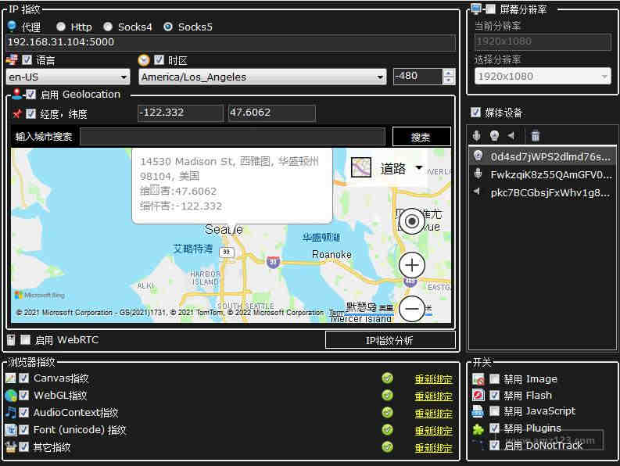Viewport: 620px width, 466px height.
Task: Toggle the 启用 Geolocation checkbox
Action: point(30,94)
